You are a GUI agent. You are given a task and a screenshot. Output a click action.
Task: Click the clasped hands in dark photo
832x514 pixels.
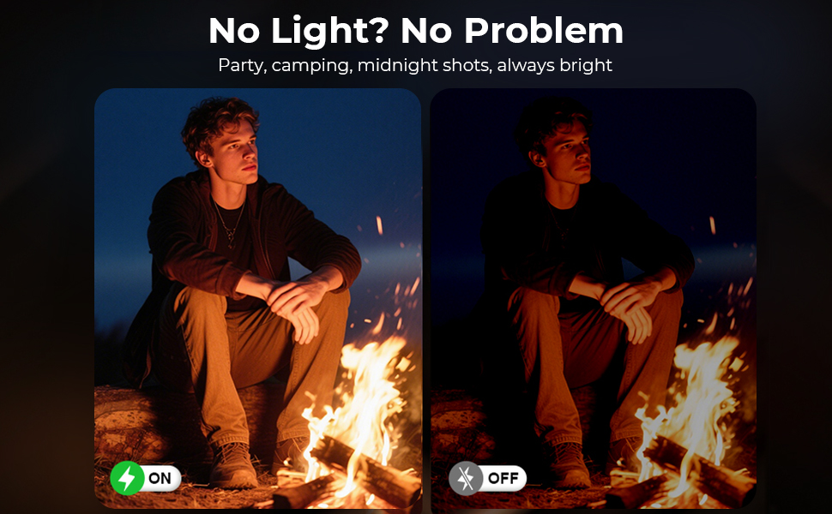coord(630,307)
